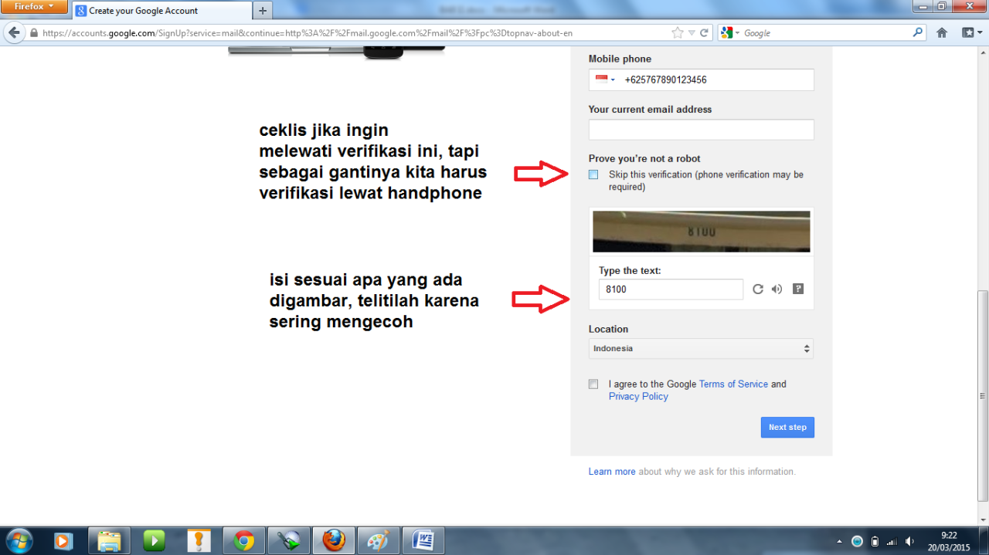Click the Learn more link

(x=612, y=472)
